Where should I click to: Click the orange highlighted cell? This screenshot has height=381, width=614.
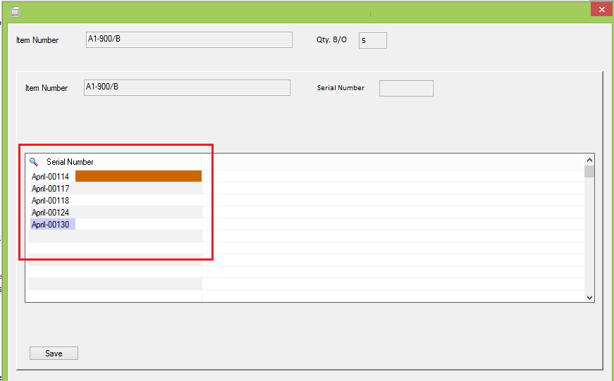(138, 176)
